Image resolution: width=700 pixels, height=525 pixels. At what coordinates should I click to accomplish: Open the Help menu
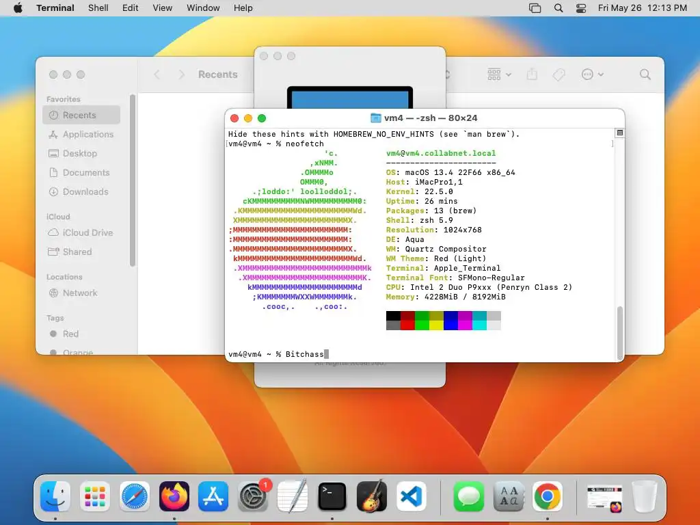pos(243,8)
